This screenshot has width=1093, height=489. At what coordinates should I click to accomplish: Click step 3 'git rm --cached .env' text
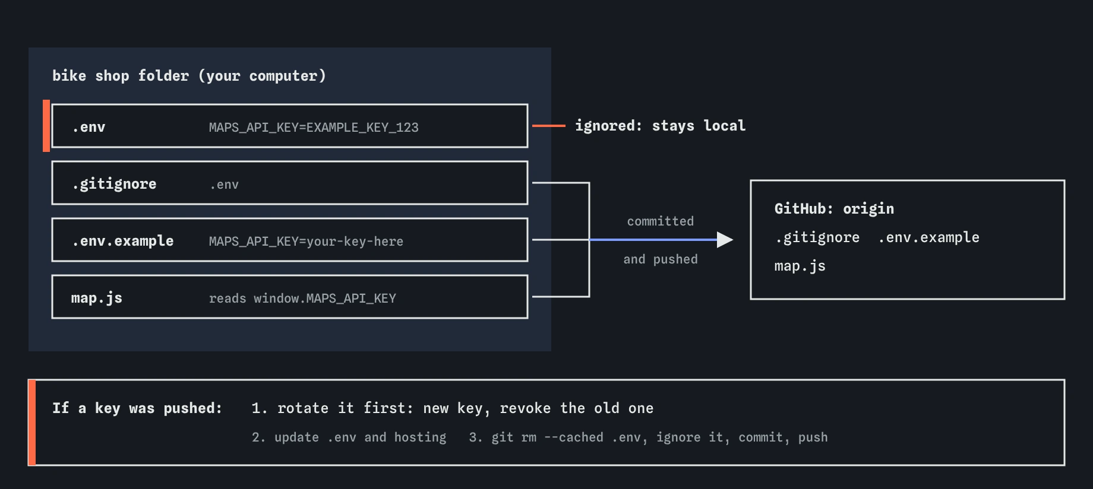click(x=648, y=437)
